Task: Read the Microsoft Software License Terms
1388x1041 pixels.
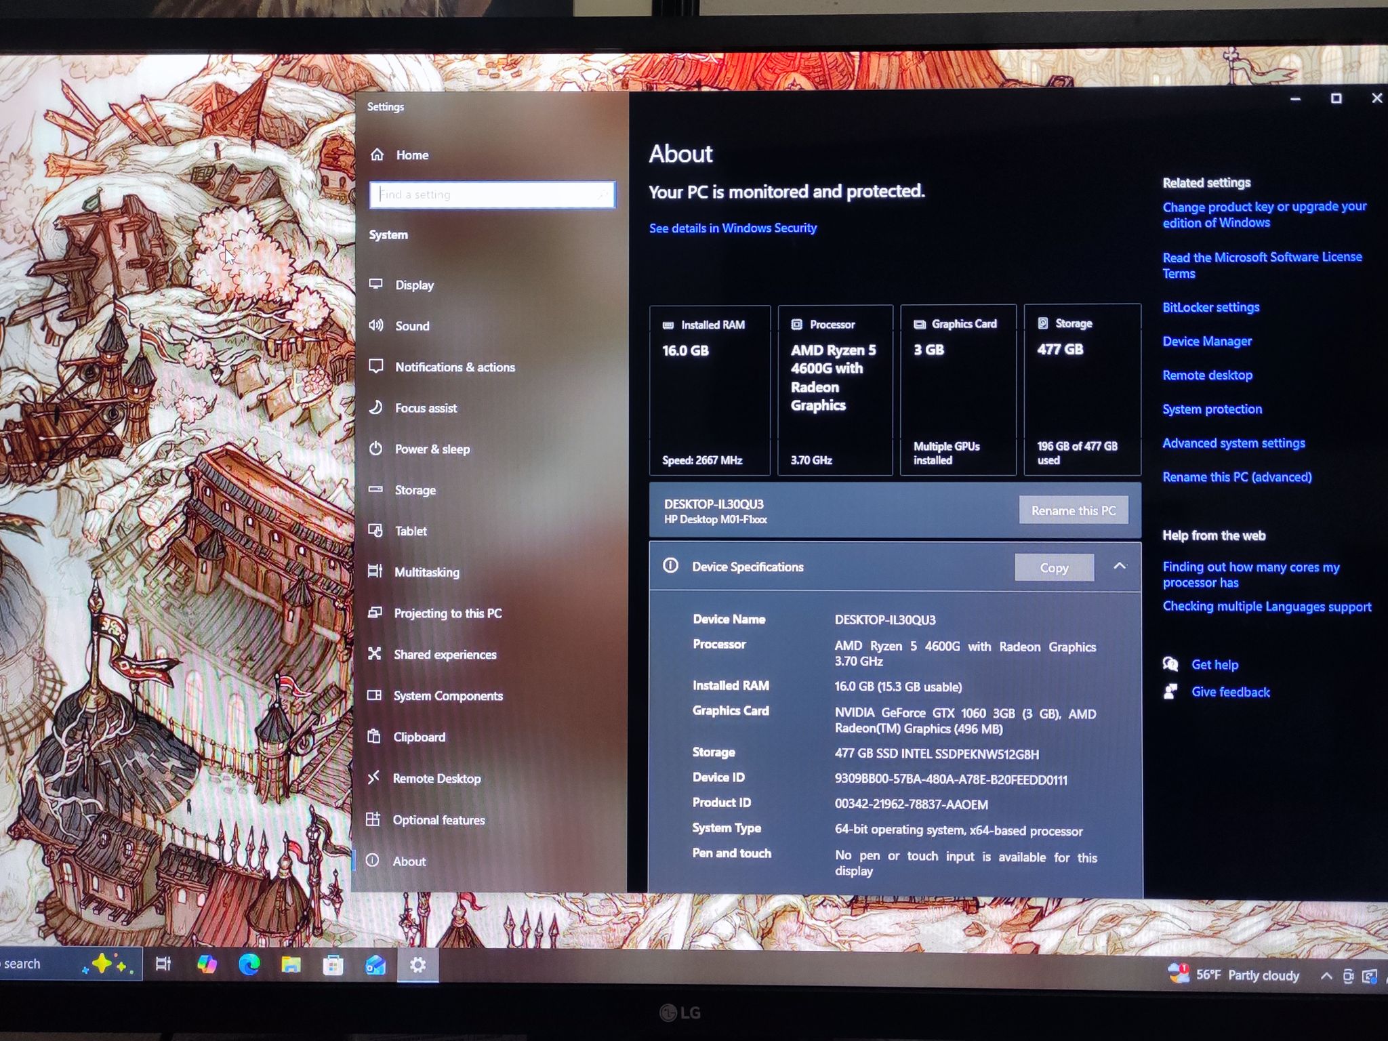Action: [1262, 265]
